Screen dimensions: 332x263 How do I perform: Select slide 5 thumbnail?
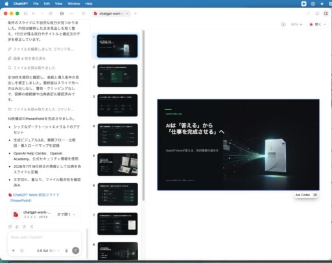pos(117,164)
